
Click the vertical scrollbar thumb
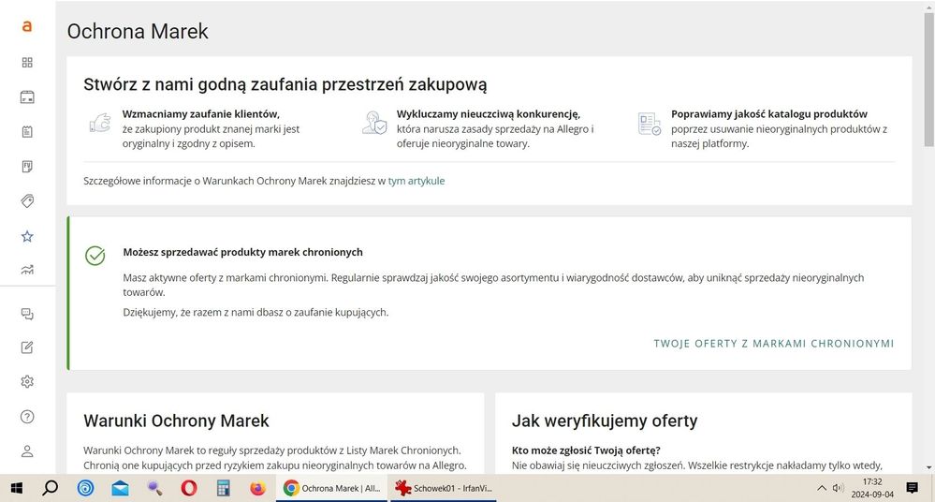[929, 79]
